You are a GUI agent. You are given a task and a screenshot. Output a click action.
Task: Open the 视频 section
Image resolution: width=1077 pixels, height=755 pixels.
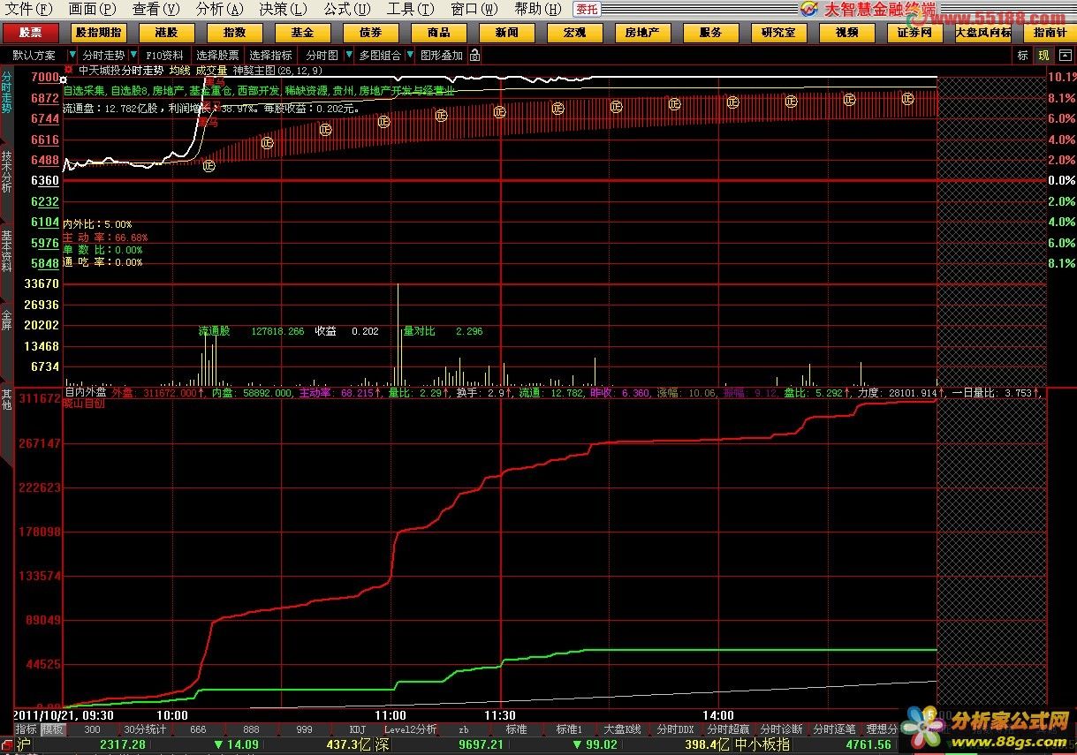846,32
